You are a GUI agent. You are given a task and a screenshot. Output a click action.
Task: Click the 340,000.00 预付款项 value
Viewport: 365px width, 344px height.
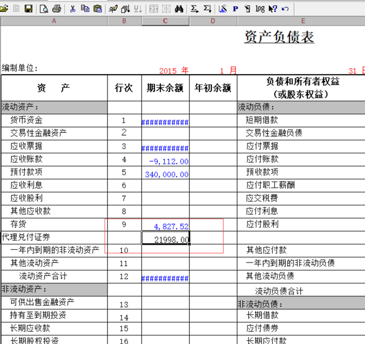click(167, 175)
